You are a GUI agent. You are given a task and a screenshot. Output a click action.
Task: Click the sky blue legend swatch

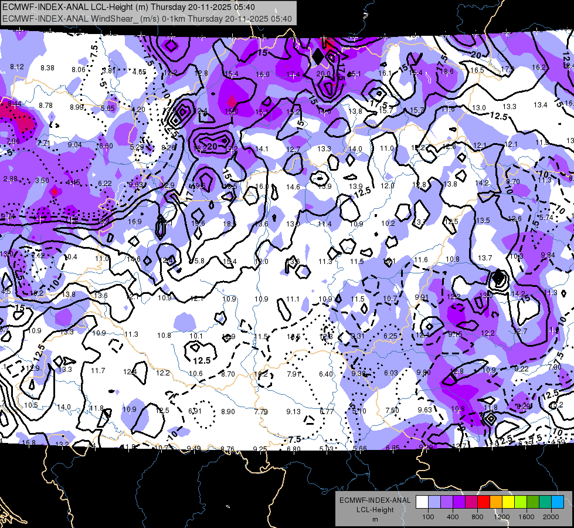click(558, 502)
